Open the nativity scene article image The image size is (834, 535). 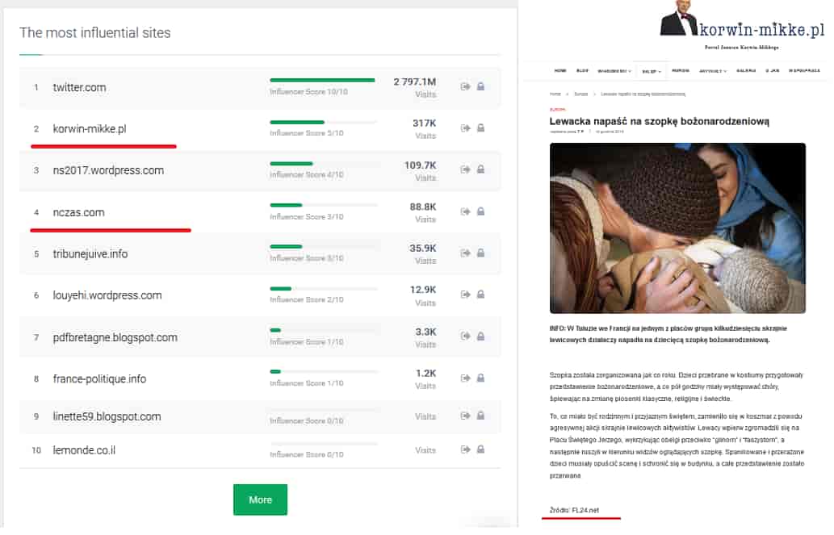[x=677, y=228]
